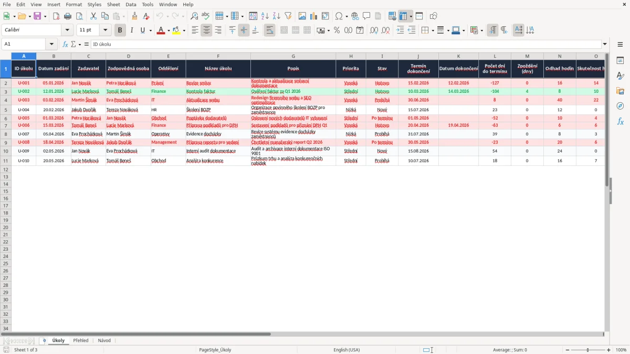Click the Sort Ascending icon
Image resolution: width=630 pixels, height=354 pixels.
(x=265, y=16)
